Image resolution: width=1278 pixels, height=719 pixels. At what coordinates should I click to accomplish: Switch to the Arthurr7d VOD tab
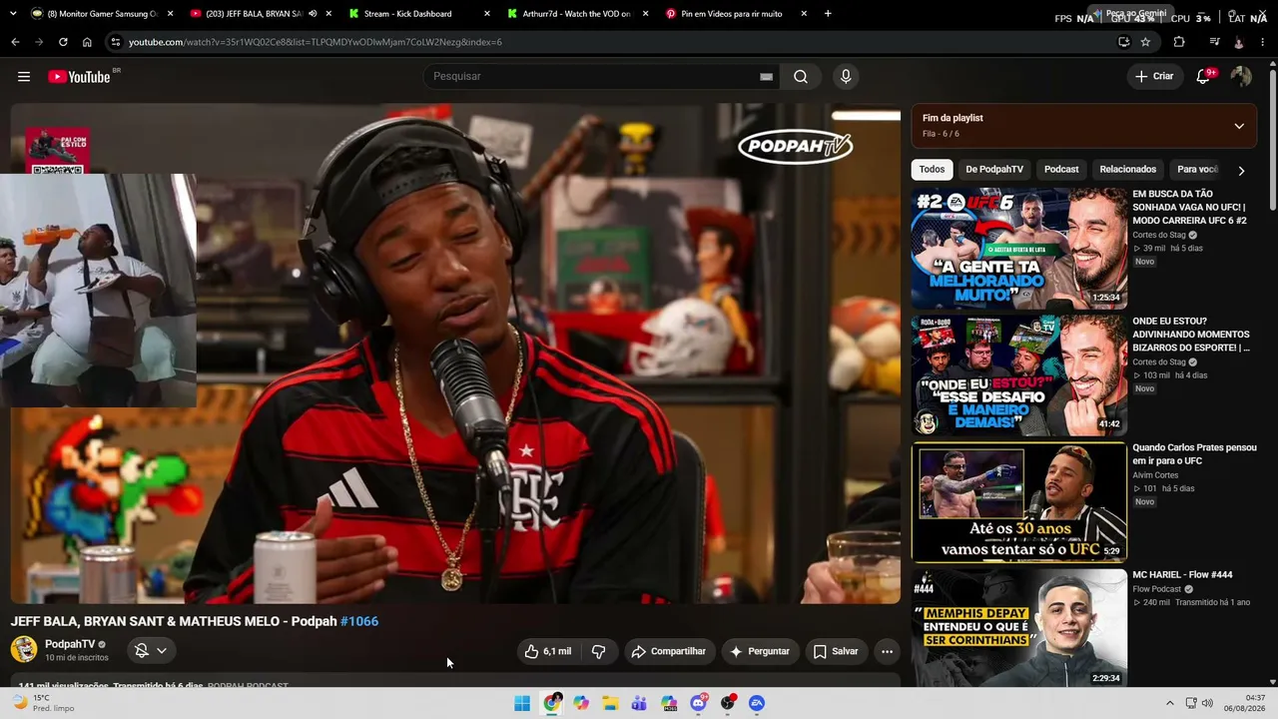pos(576,14)
